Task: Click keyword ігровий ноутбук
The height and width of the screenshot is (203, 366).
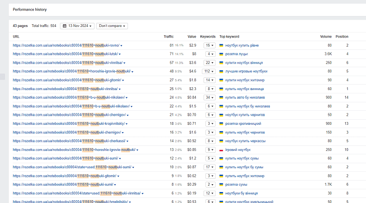Action: [238, 150]
